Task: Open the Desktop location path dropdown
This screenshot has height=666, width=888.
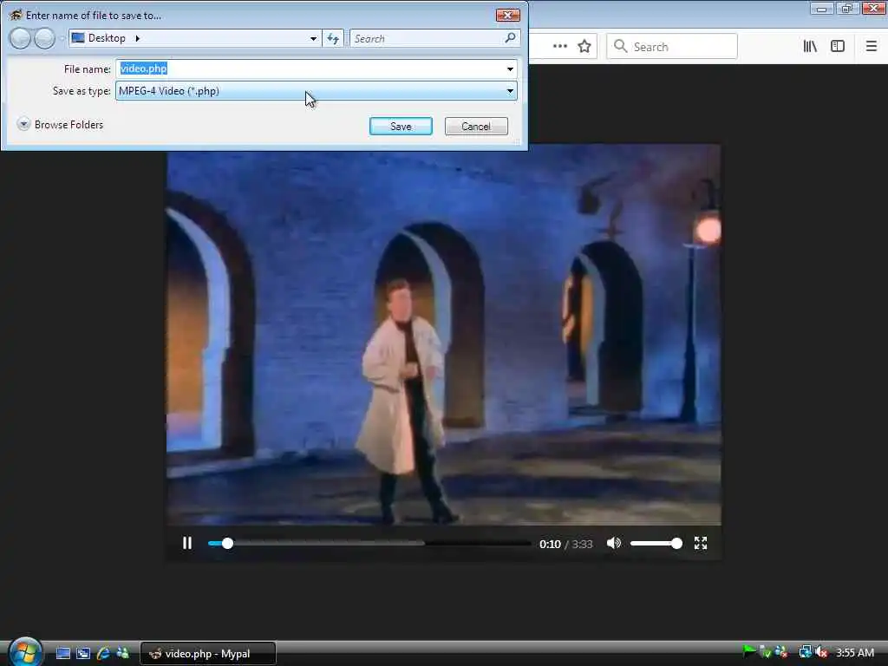Action: 313,38
